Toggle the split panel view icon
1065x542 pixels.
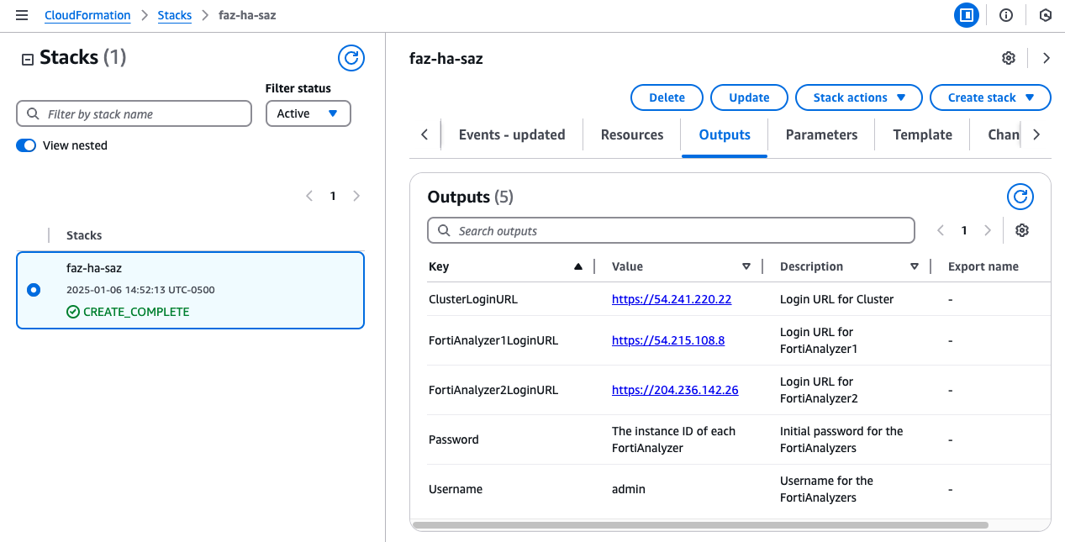[967, 15]
